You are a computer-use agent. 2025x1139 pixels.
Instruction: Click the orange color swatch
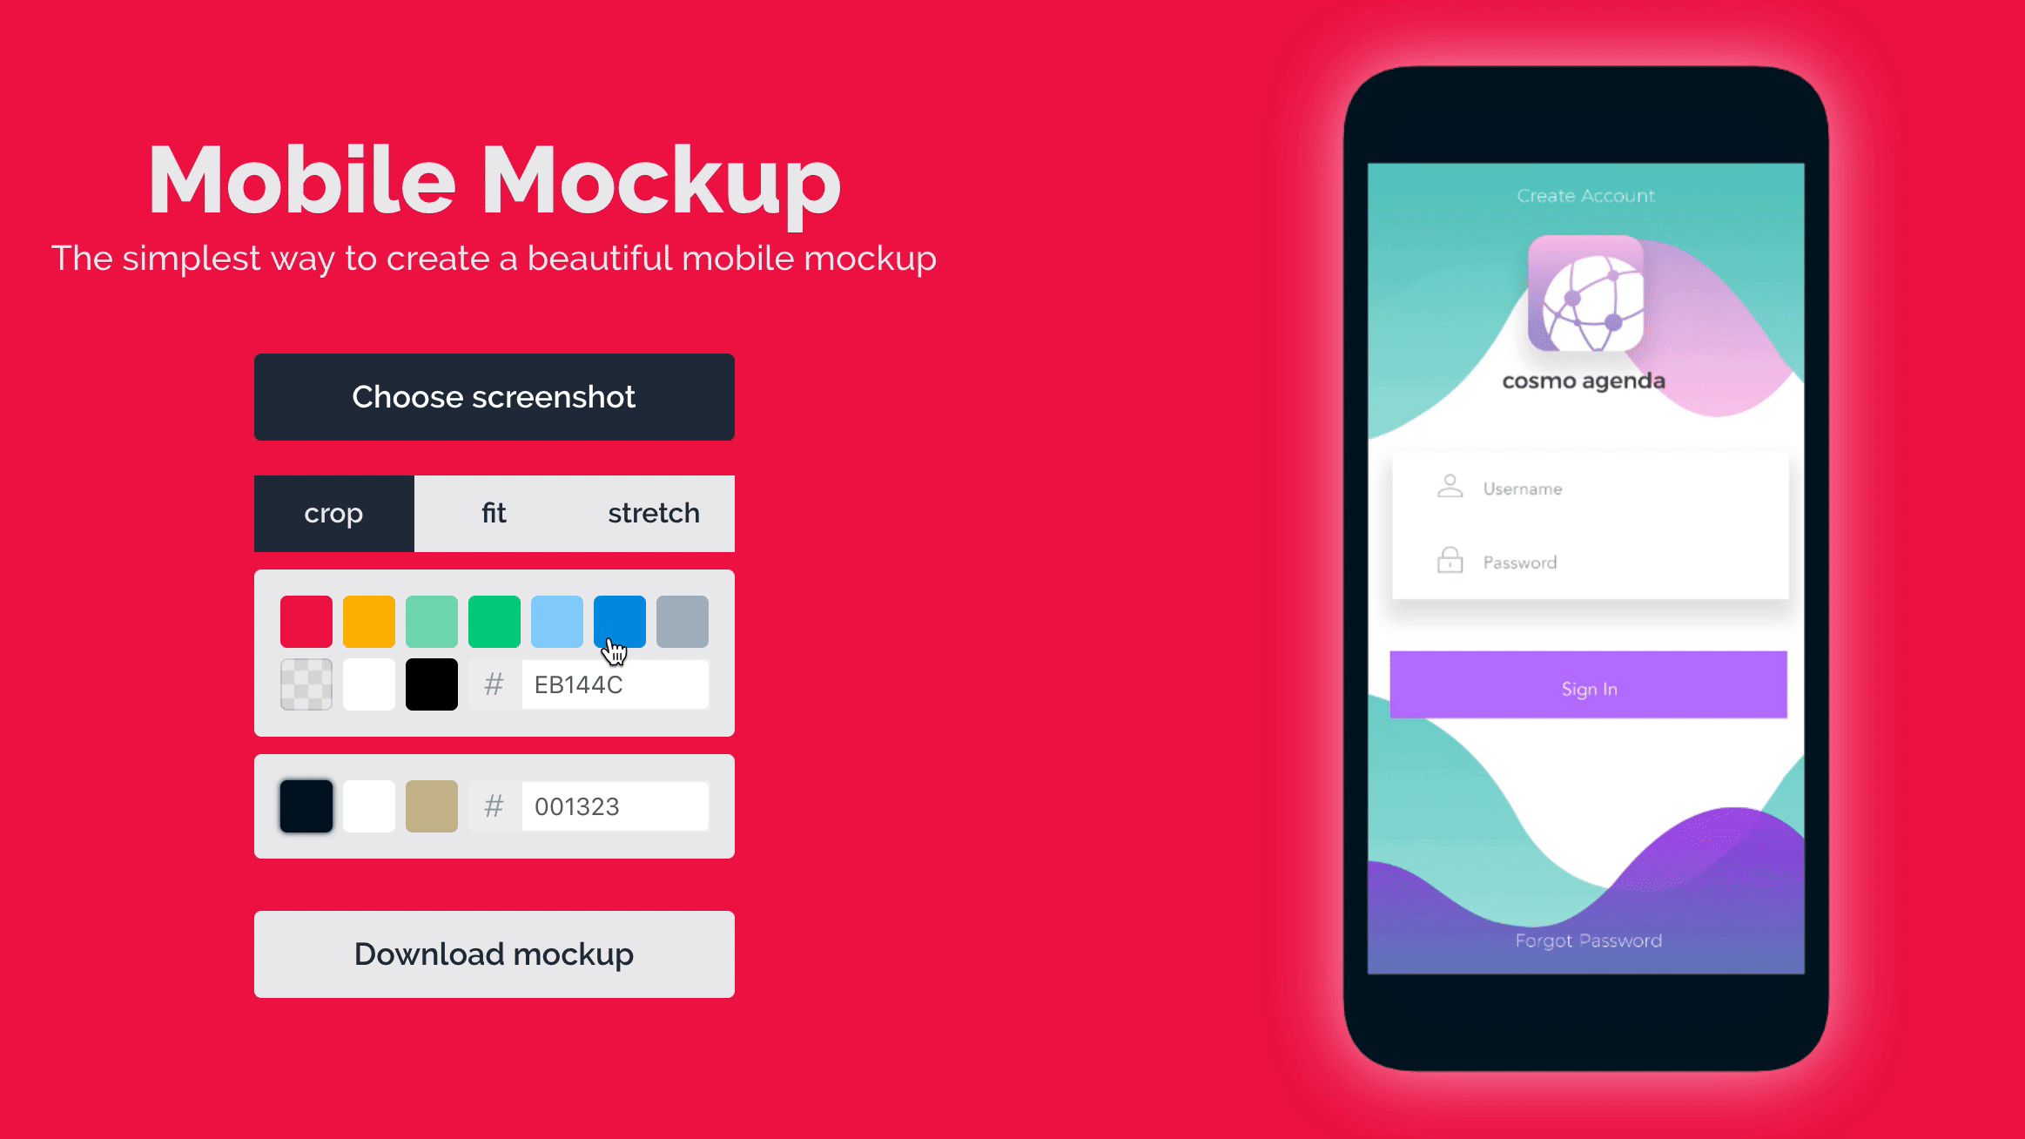point(368,620)
